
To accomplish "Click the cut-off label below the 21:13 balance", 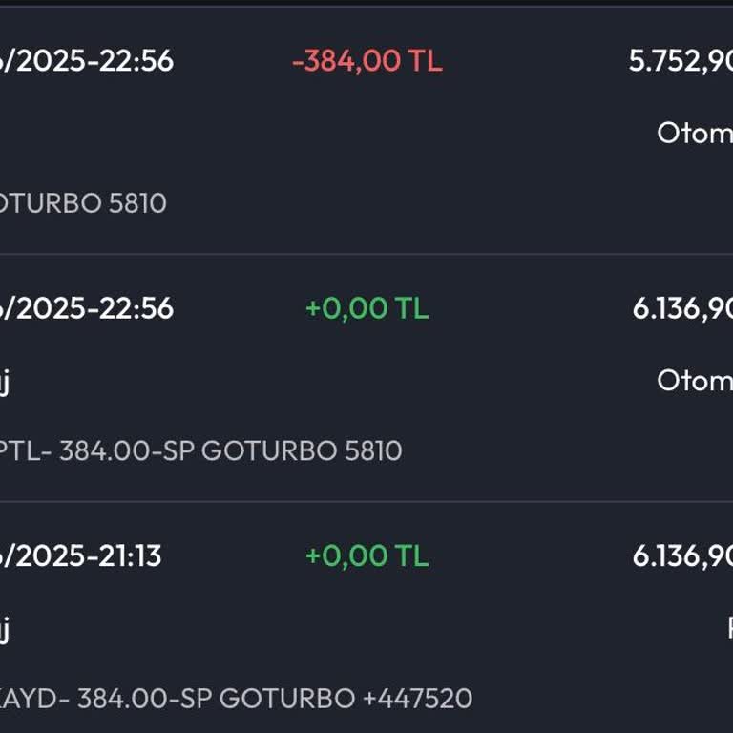I will pyautogui.click(x=729, y=628).
